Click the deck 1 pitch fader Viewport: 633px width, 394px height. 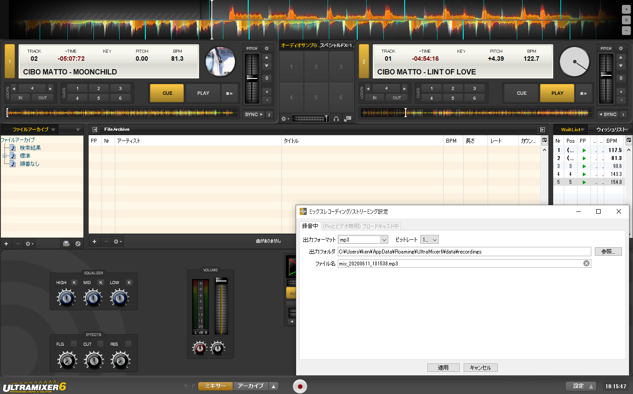pos(252,78)
